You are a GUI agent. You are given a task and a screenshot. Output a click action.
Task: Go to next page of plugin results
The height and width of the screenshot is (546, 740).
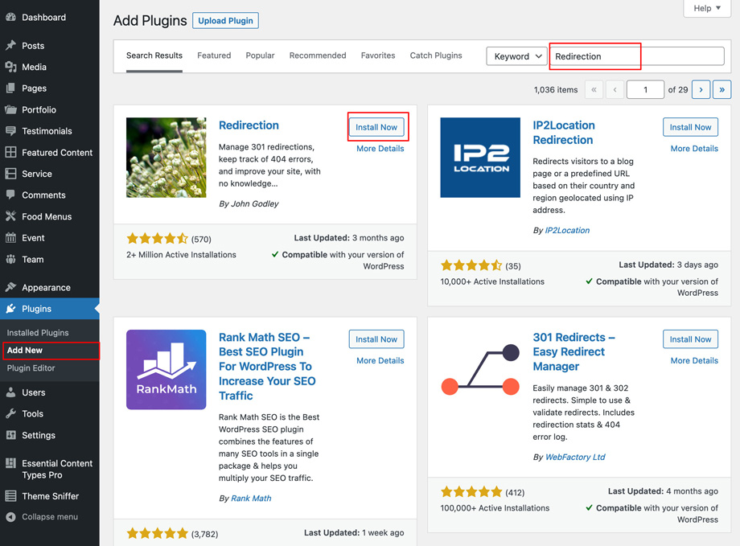click(x=701, y=90)
